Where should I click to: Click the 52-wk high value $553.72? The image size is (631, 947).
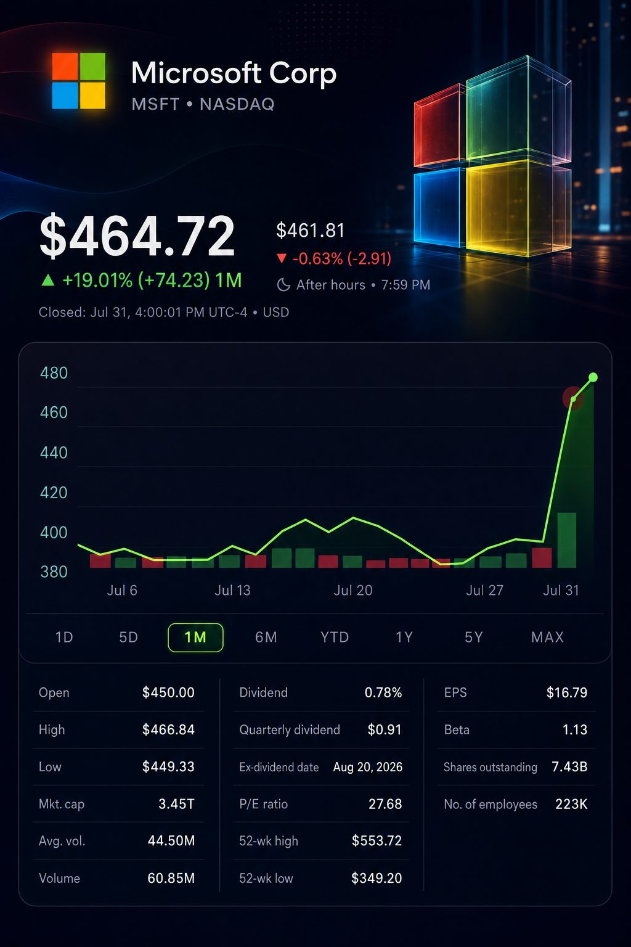click(x=377, y=841)
